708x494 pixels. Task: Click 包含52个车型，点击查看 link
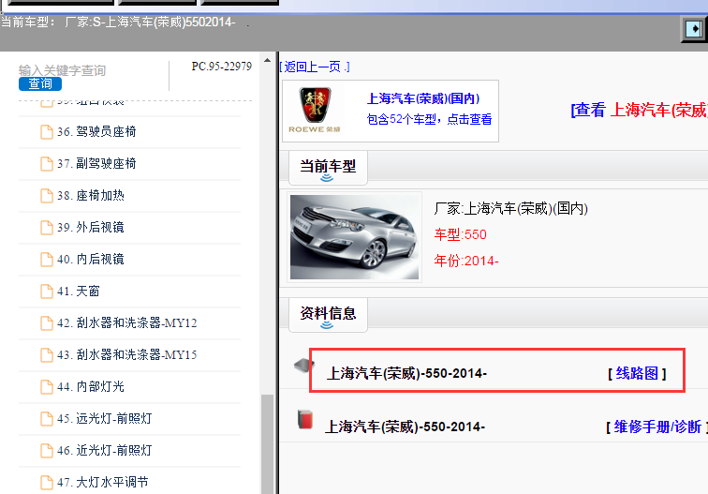tap(429, 119)
